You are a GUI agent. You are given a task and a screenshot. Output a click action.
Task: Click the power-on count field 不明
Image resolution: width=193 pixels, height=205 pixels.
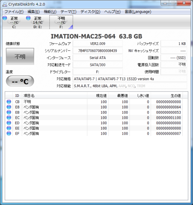(174, 65)
